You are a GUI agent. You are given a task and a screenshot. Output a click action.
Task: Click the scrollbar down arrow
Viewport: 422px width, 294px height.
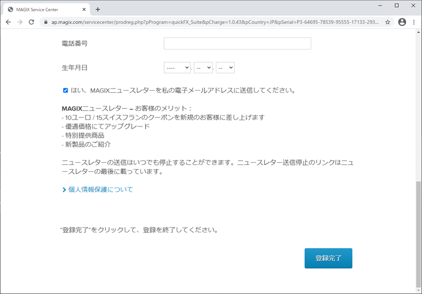coord(418,290)
